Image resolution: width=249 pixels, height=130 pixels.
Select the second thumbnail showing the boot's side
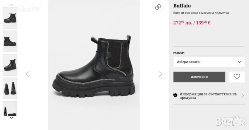click(x=10, y=41)
